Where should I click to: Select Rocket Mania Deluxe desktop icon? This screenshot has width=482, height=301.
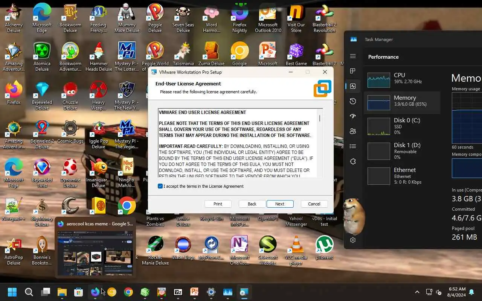[155, 251]
